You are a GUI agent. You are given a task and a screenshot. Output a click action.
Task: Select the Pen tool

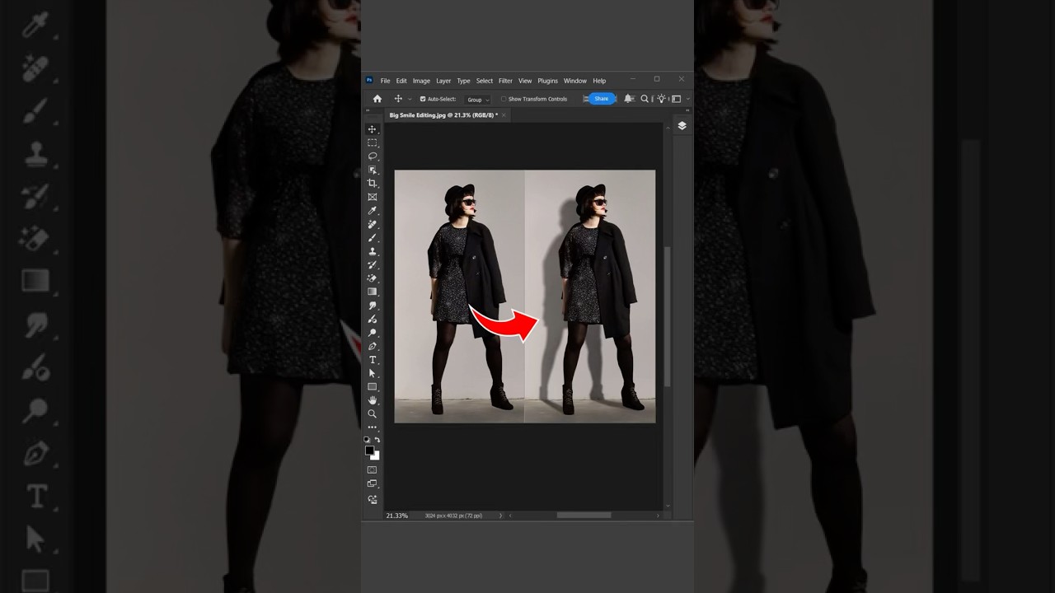tap(372, 346)
